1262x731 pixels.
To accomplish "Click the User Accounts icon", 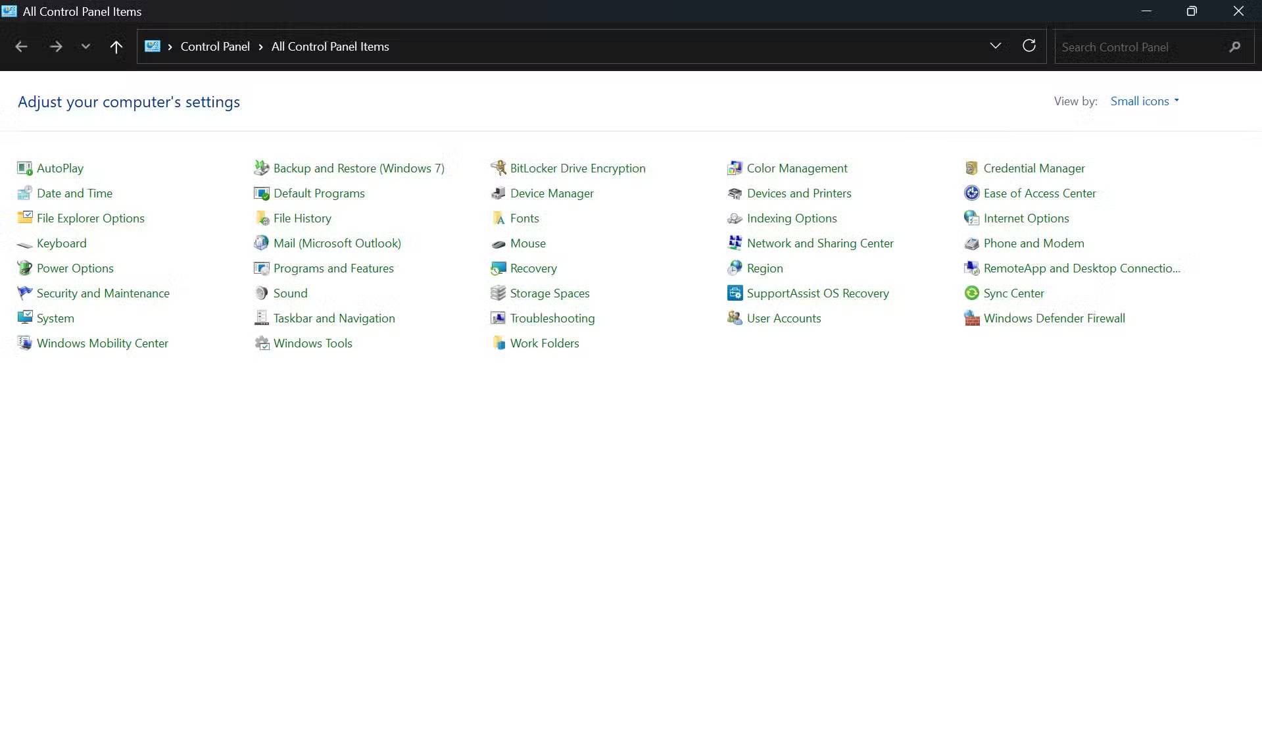I will tap(735, 318).
